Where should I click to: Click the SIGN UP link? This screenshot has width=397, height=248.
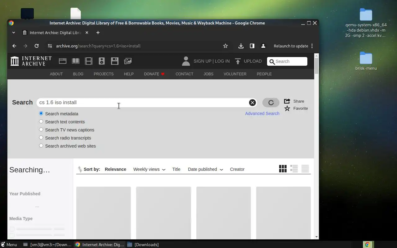(x=202, y=61)
